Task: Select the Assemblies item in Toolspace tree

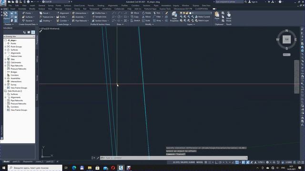Action: (15, 78)
